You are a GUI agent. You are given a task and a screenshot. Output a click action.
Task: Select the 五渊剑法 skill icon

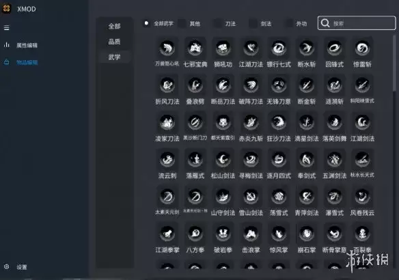click(x=334, y=159)
